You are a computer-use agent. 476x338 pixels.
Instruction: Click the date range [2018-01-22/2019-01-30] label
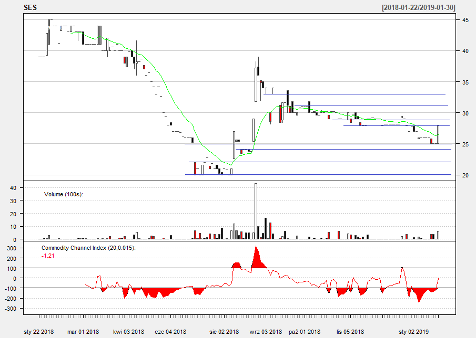(418, 7)
